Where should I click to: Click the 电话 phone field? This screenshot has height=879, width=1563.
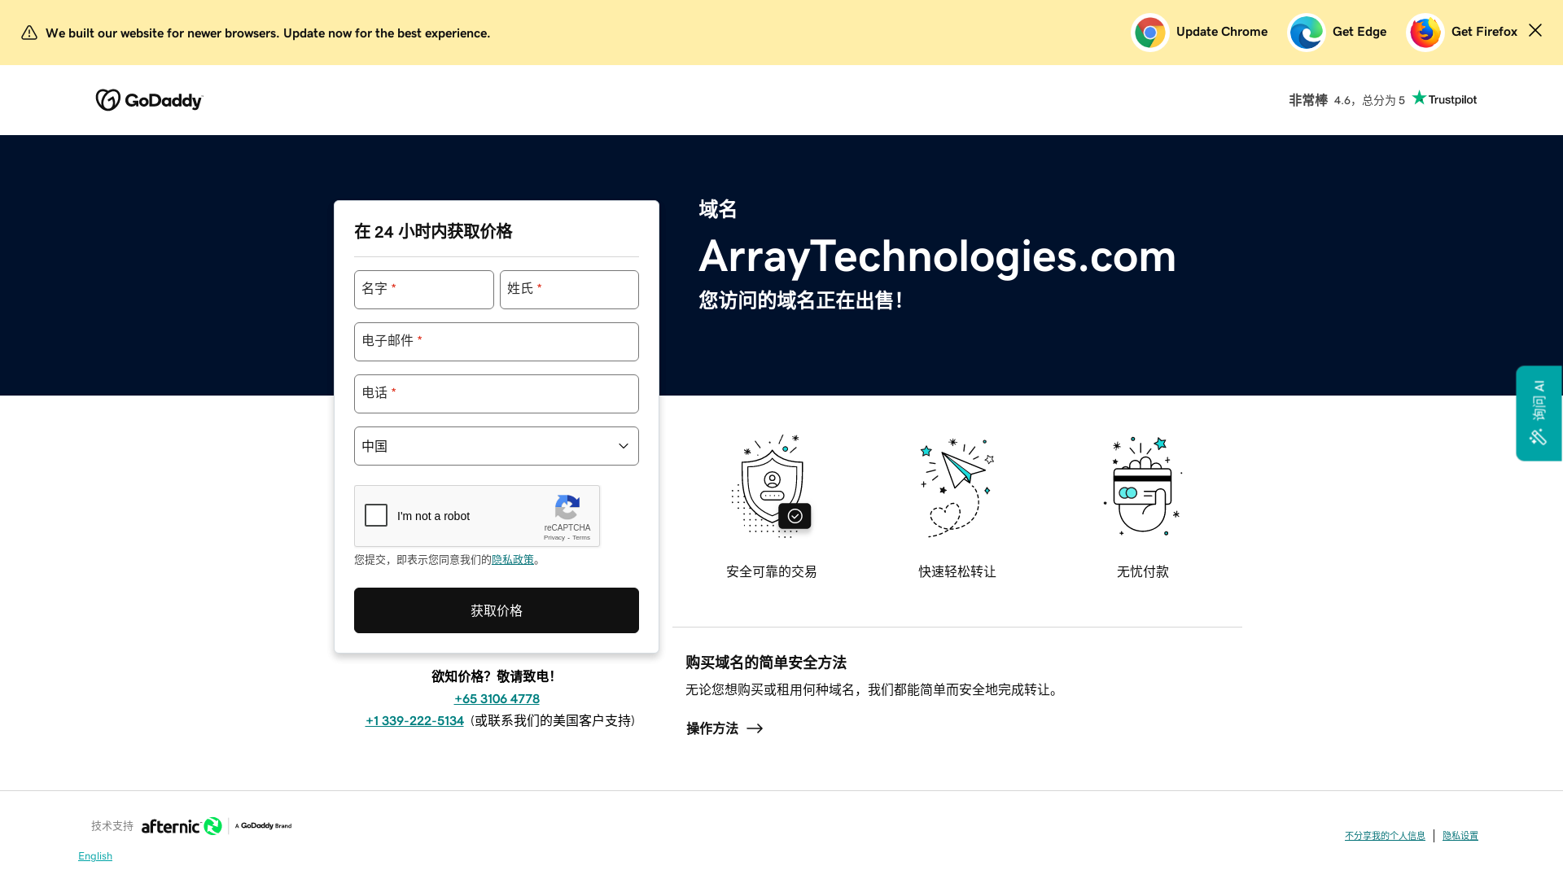[x=496, y=394]
